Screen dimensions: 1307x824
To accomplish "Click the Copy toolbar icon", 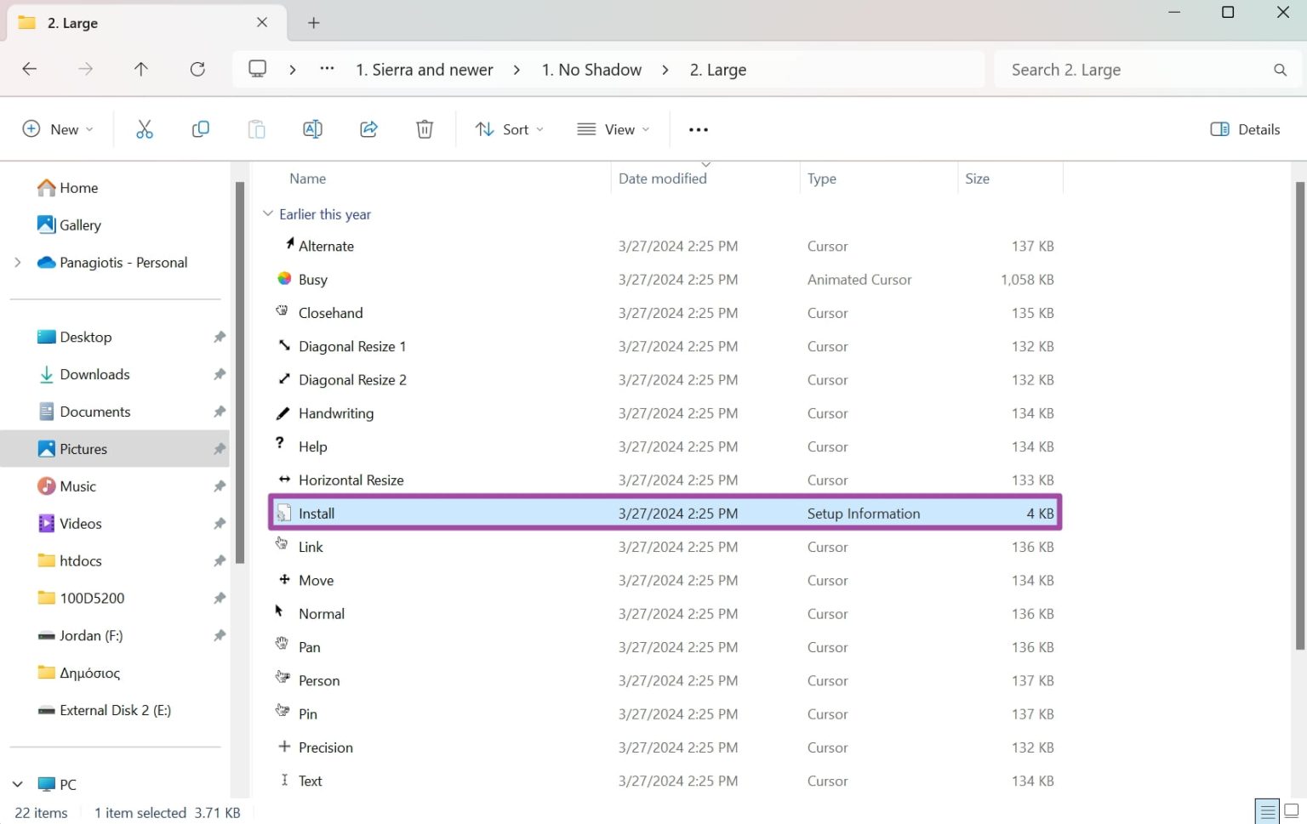I will [201, 128].
